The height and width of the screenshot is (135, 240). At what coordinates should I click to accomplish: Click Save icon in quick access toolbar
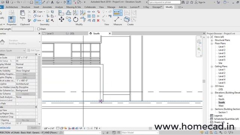(7, 2)
